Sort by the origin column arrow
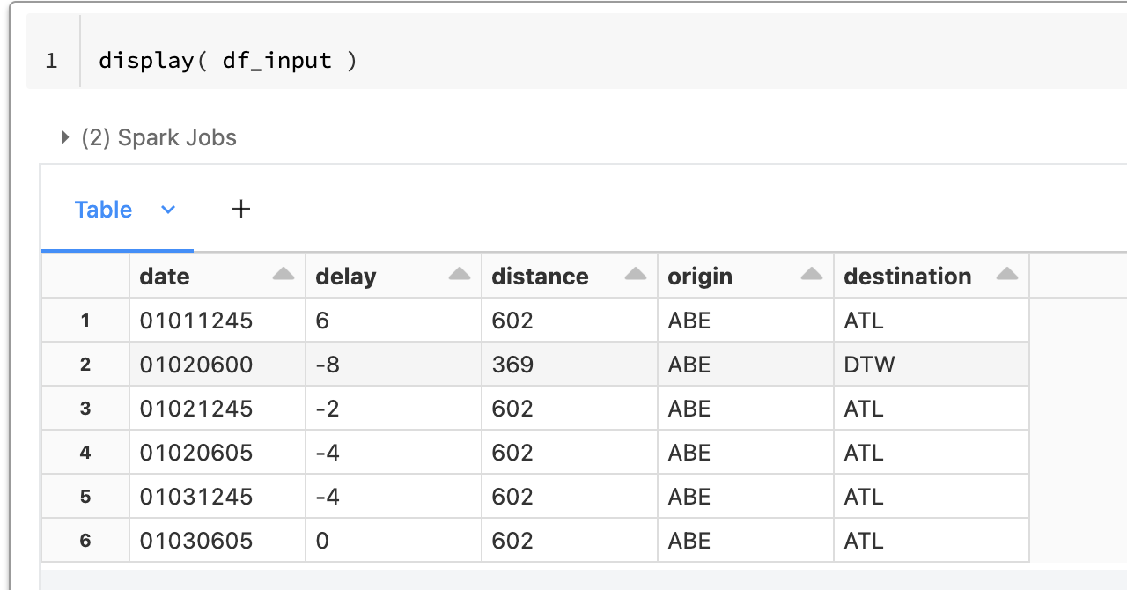The width and height of the screenshot is (1127, 590). click(x=812, y=275)
